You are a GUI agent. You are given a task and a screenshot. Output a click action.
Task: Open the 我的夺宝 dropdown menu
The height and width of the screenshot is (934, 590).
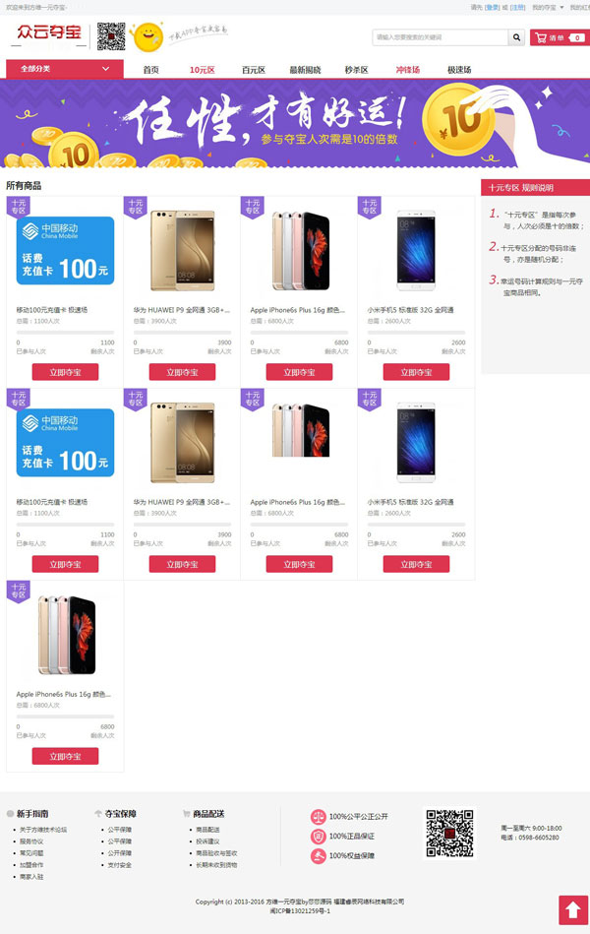click(548, 8)
